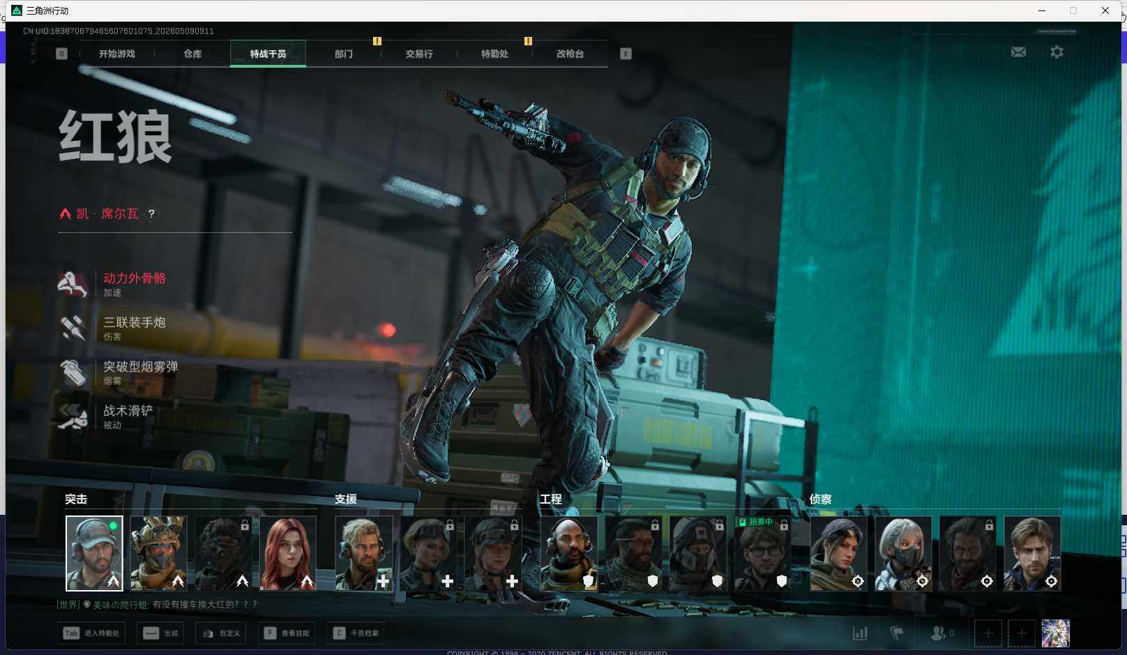Viewport: 1127px width, 655px height.
Task: Click the 支援 class heading
Action: click(346, 499)
